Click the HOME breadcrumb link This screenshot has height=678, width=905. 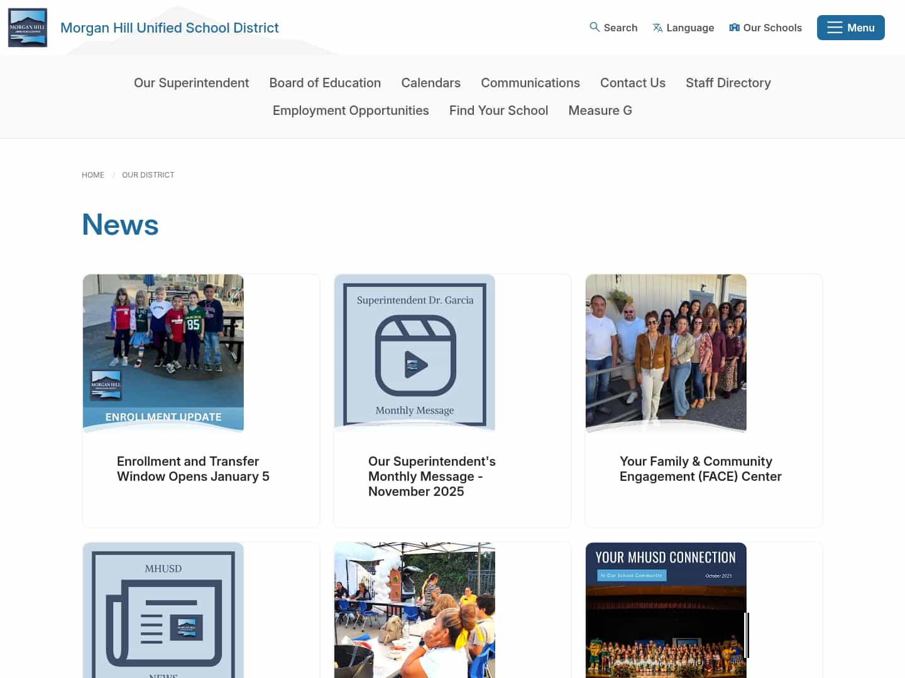pos(93,175)
